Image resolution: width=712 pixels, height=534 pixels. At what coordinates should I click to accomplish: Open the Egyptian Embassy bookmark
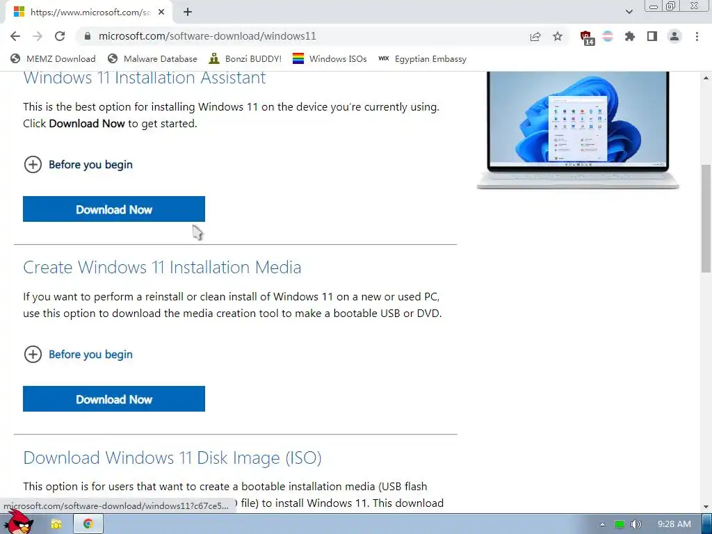coord(423,58)
